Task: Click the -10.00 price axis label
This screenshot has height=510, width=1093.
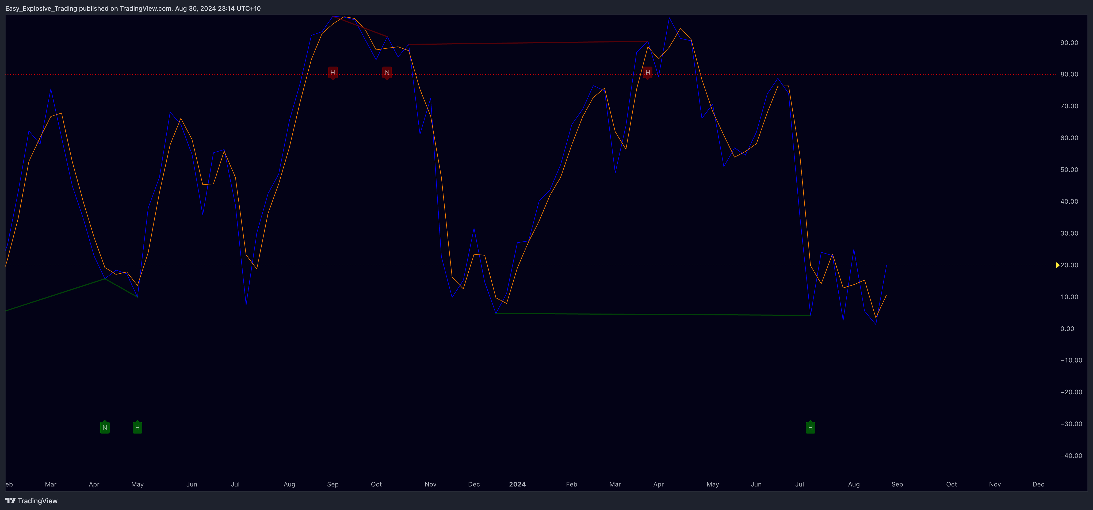Action: (1071, 360)
